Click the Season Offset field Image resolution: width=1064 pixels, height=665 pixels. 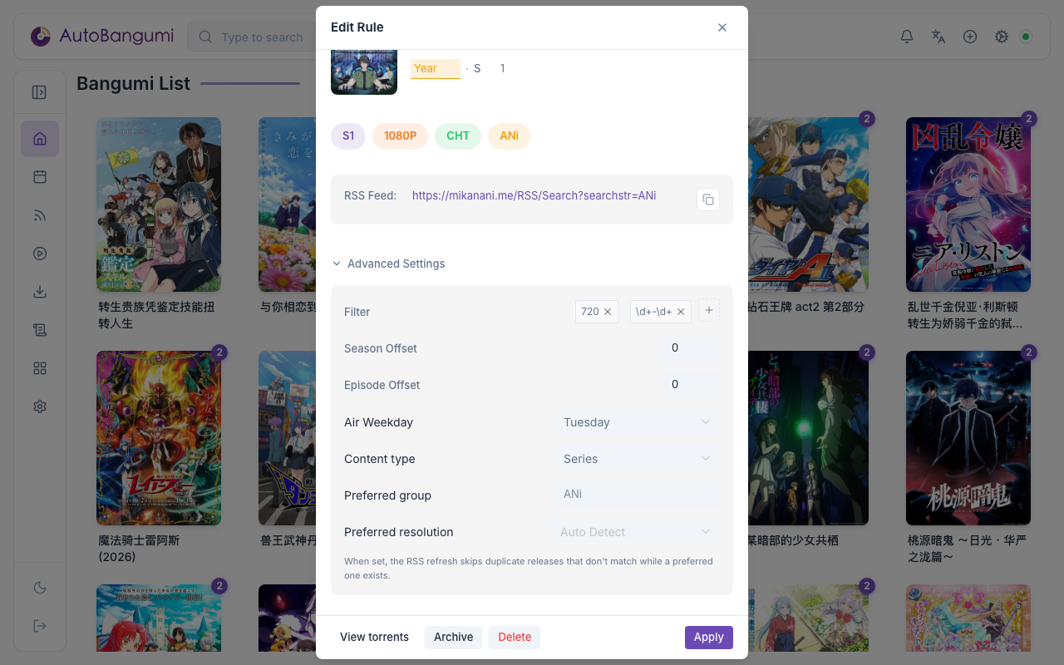[x=690, y=348]
